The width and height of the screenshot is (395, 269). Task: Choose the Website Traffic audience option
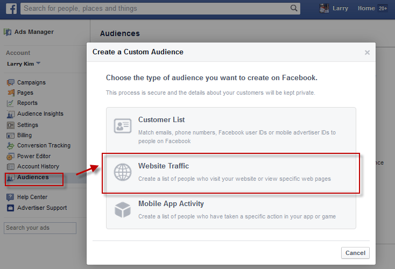(231, 173)
